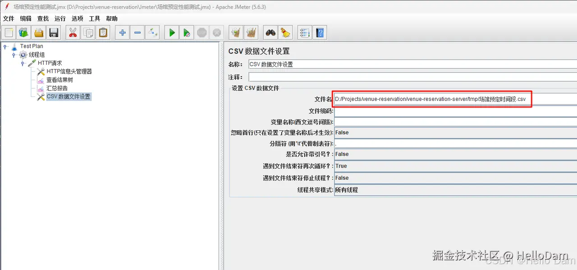Open the 编辑 menu
577x270 pixels.
pyautogui.click(x=26, y=18)
